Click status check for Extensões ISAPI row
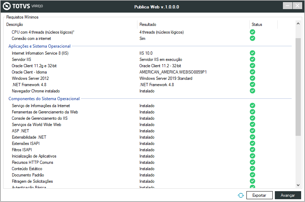305x202 pixels. [252, 143]
